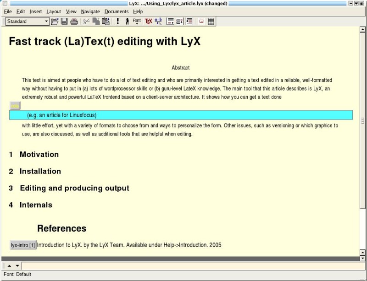Screen dimensions: 367x281
Task: Toggle emphasis with the exclamation mark icon
Action: [x=117, y=21]
